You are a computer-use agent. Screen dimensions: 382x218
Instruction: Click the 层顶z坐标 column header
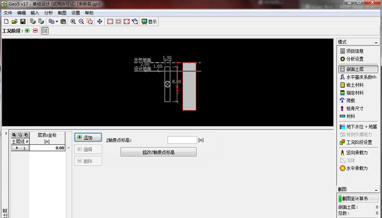click(x=47, y=138)
